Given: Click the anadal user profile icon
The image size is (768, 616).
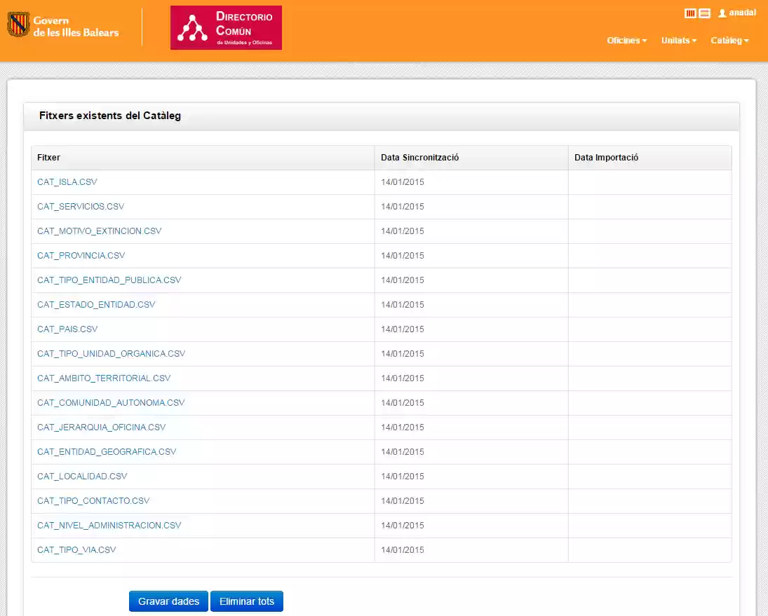Looking at the screenshot, I should (722, 13).
